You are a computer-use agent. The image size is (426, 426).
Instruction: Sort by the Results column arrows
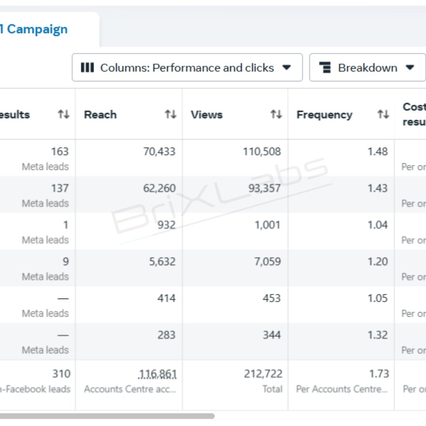pyautogui.click(x=64, y=114)
